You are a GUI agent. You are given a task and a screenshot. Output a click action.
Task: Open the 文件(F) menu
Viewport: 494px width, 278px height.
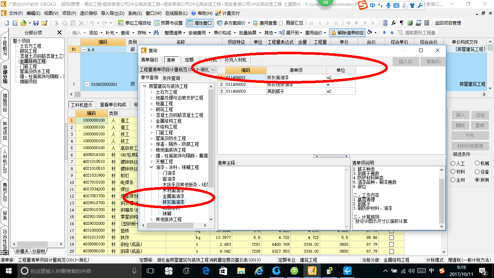[16, 13]
